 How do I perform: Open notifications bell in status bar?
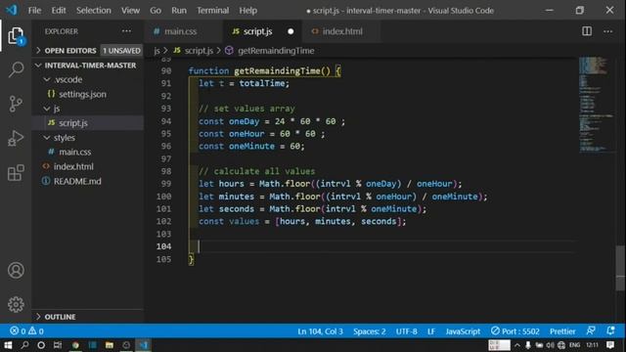pos(610,330)
